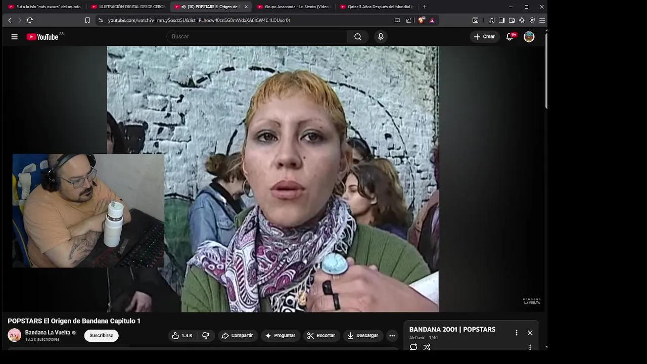
Task: Open the Brave Playlist music note icon
Action: [x=492, y=20]
